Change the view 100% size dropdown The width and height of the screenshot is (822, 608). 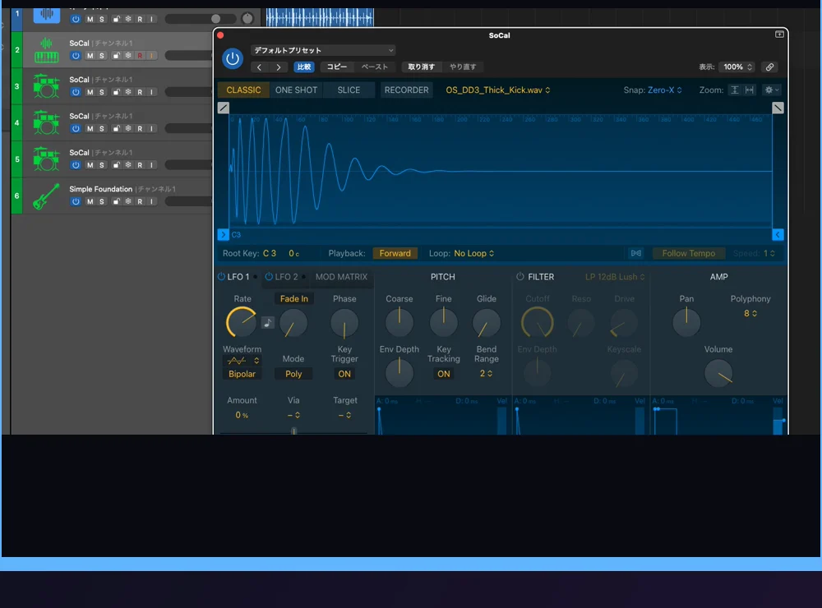[x=737, y=67]
